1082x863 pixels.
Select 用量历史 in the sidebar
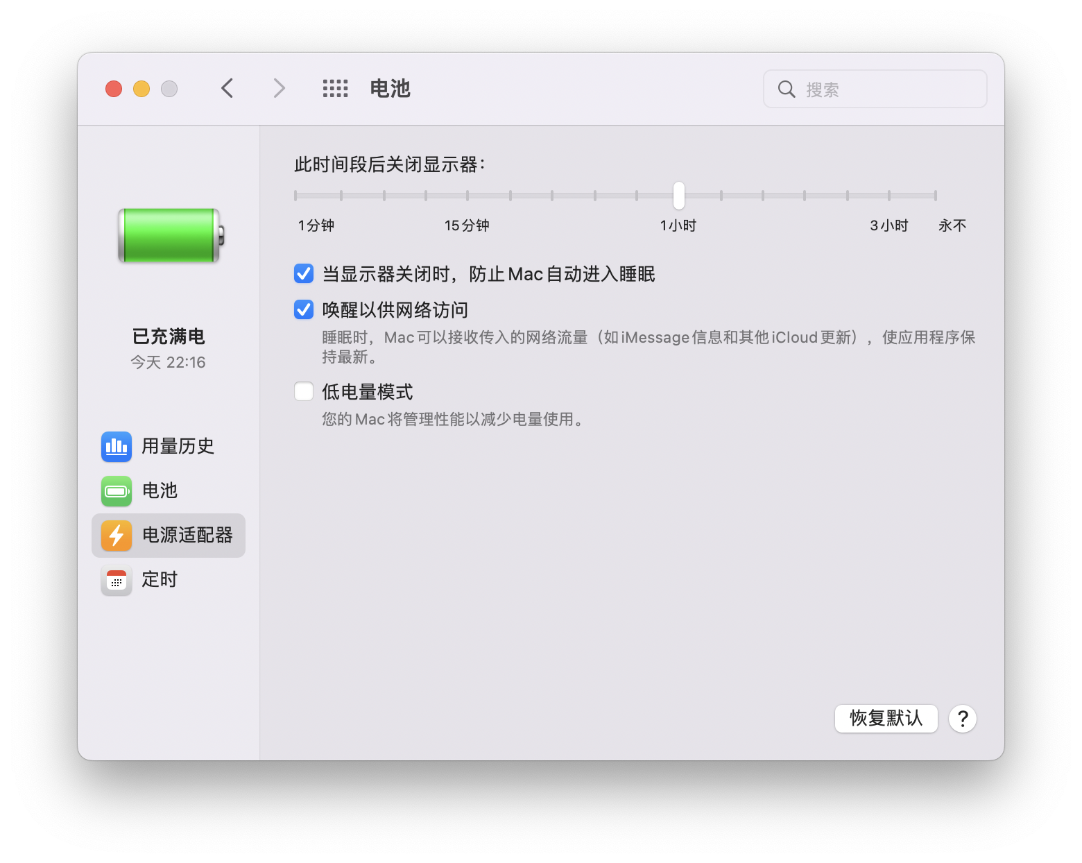(x=178, y=446)
